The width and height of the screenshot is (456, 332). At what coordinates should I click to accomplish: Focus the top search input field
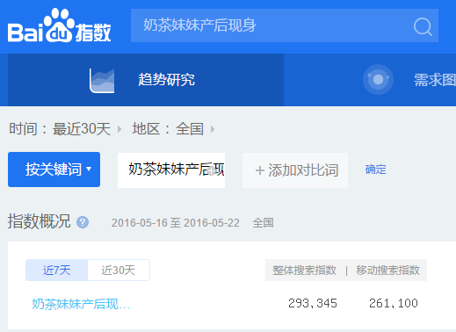[285, 25]
